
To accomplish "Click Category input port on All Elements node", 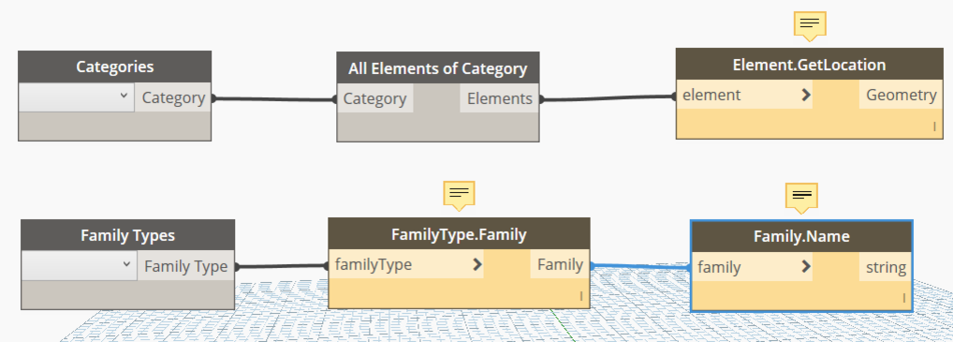I will [x=375, y=98].
